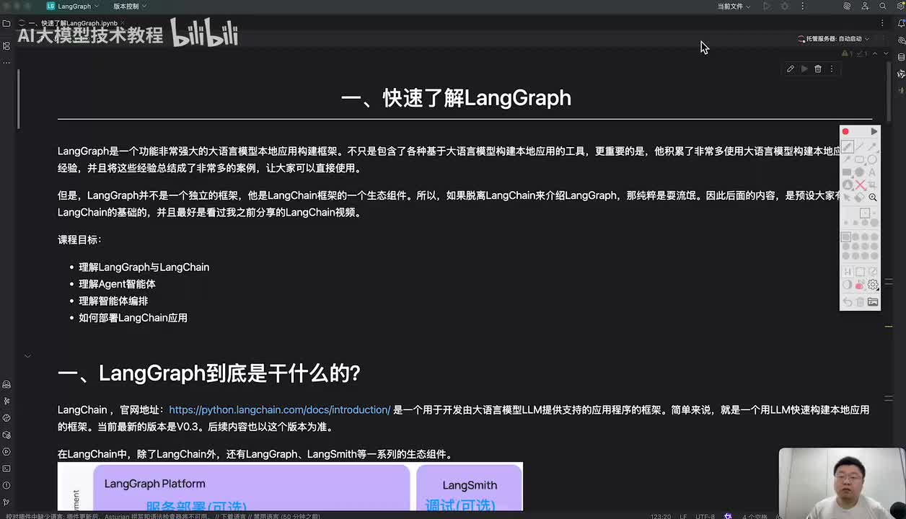
Task: Open the Git branch icon at bottom-left
Action: pyautogui.click(x=6, y=502)
